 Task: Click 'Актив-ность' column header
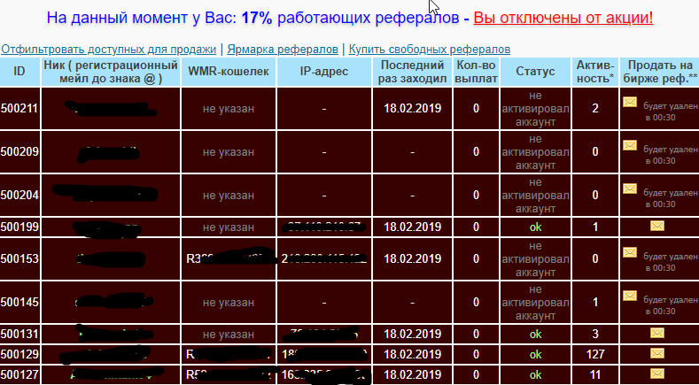pyautogui.click(x=594, y=73)
